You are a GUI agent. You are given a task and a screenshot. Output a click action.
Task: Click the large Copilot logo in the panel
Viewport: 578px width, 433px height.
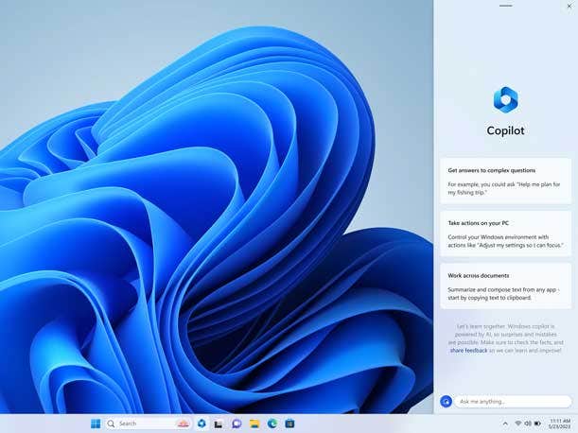pos(505,99)
